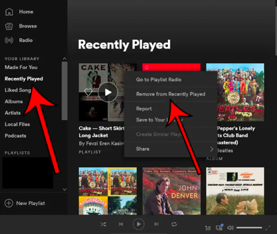Open the Browse section icon

(x=9, y=26)
